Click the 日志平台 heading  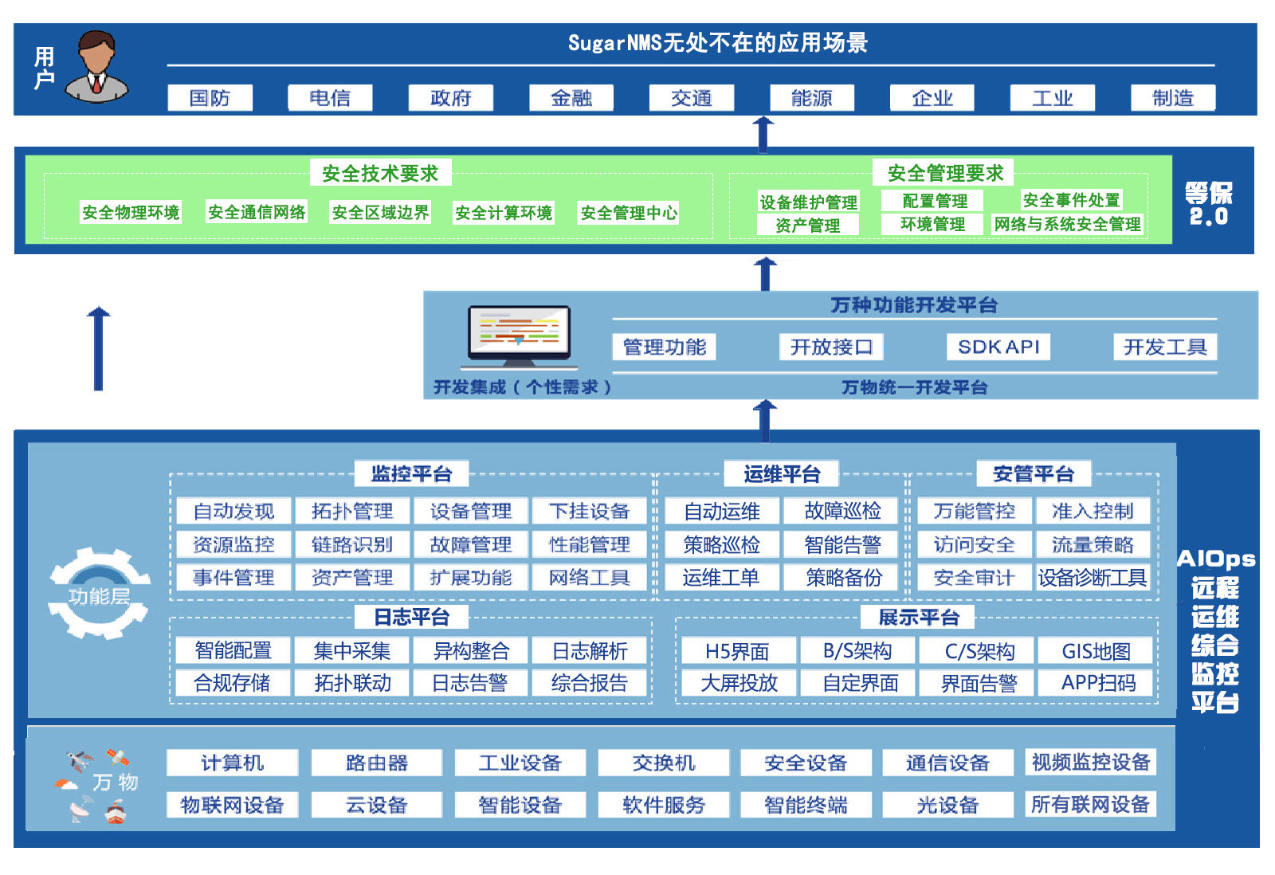[411, 617]
